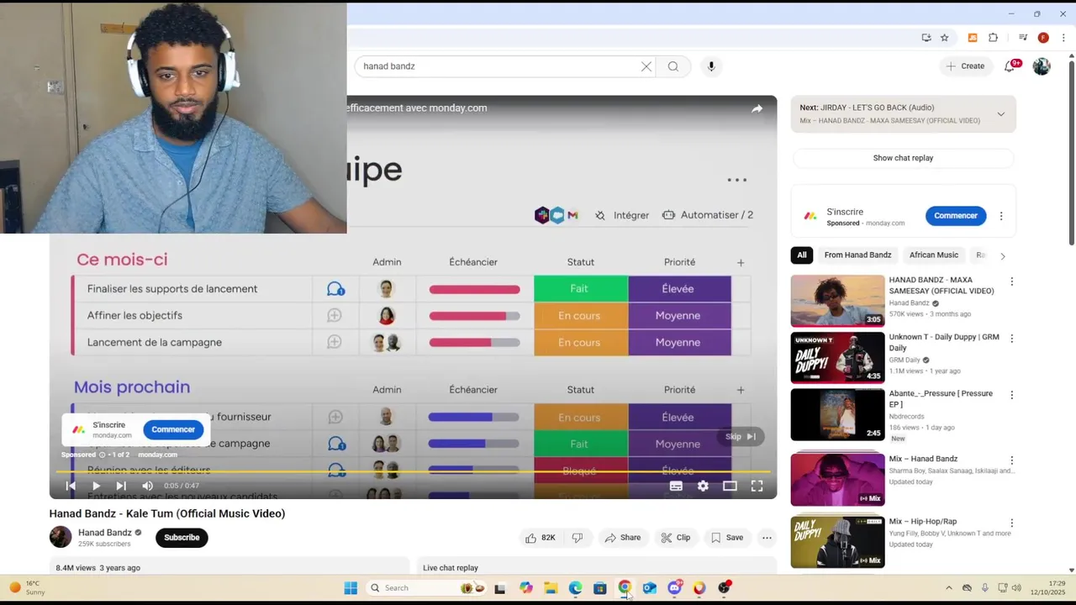This screenshot has width=1076, height=605.
Task: Open Chrome three-dot menu
Action: pyautogui.click(x=1063, y=38)
